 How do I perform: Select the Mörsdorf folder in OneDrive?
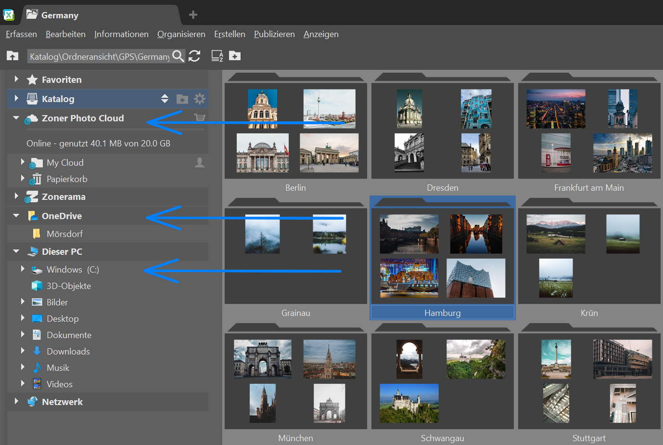click(64, 234)
